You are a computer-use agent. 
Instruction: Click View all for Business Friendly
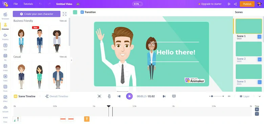pyautogui.click(x=63, y=21)
